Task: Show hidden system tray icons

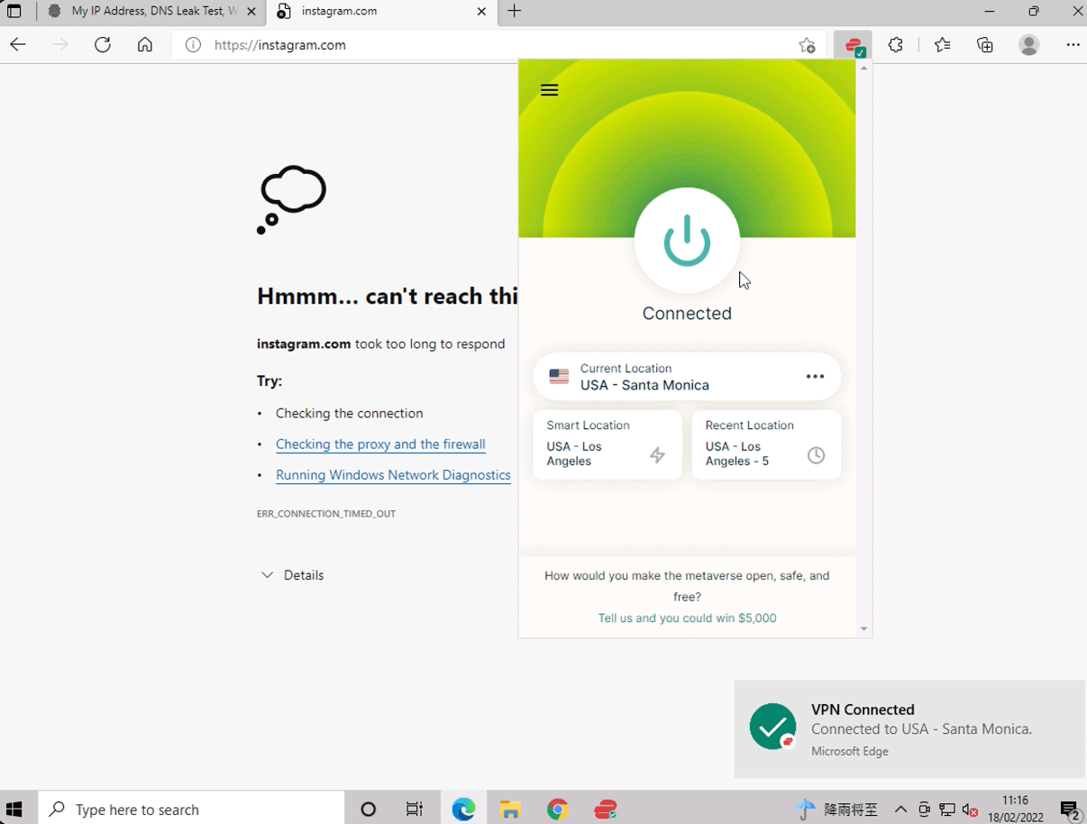Action: click(x=900, y=810)
